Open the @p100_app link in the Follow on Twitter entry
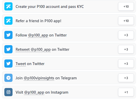Viewport: 138px width, 100px height. (x=38, y=35)
